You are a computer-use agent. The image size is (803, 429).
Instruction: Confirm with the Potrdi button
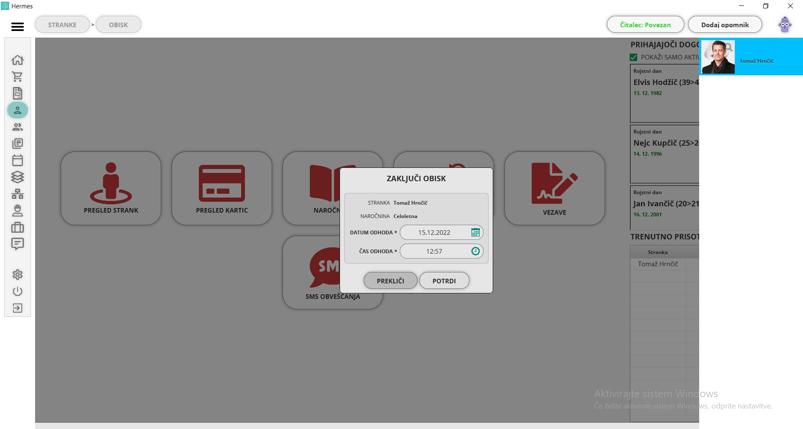click(444, 281)
